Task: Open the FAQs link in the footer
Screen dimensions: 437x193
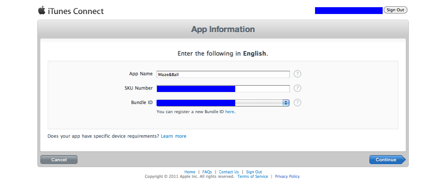Action: [207, 172]
